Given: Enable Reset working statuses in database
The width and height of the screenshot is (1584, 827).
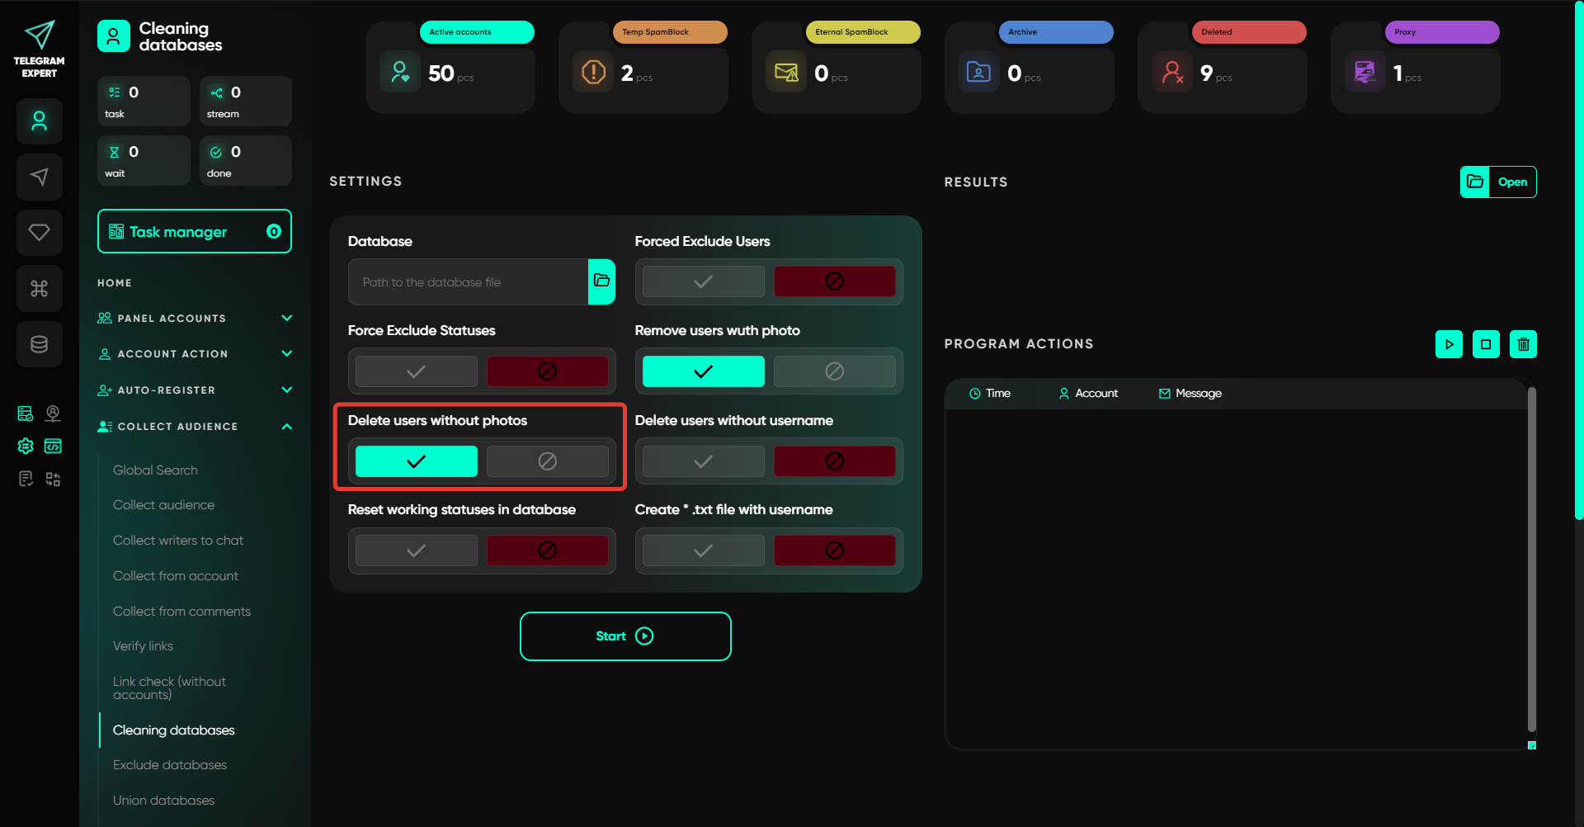Looking at the screenshot, I should (416, 551).
